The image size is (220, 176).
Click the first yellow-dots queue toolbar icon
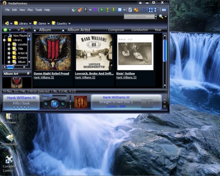pyautogui.click(x=107, y=10)
